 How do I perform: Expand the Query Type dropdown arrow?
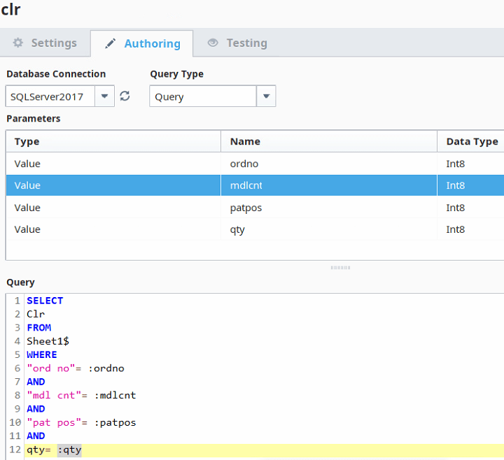(266, 96)
